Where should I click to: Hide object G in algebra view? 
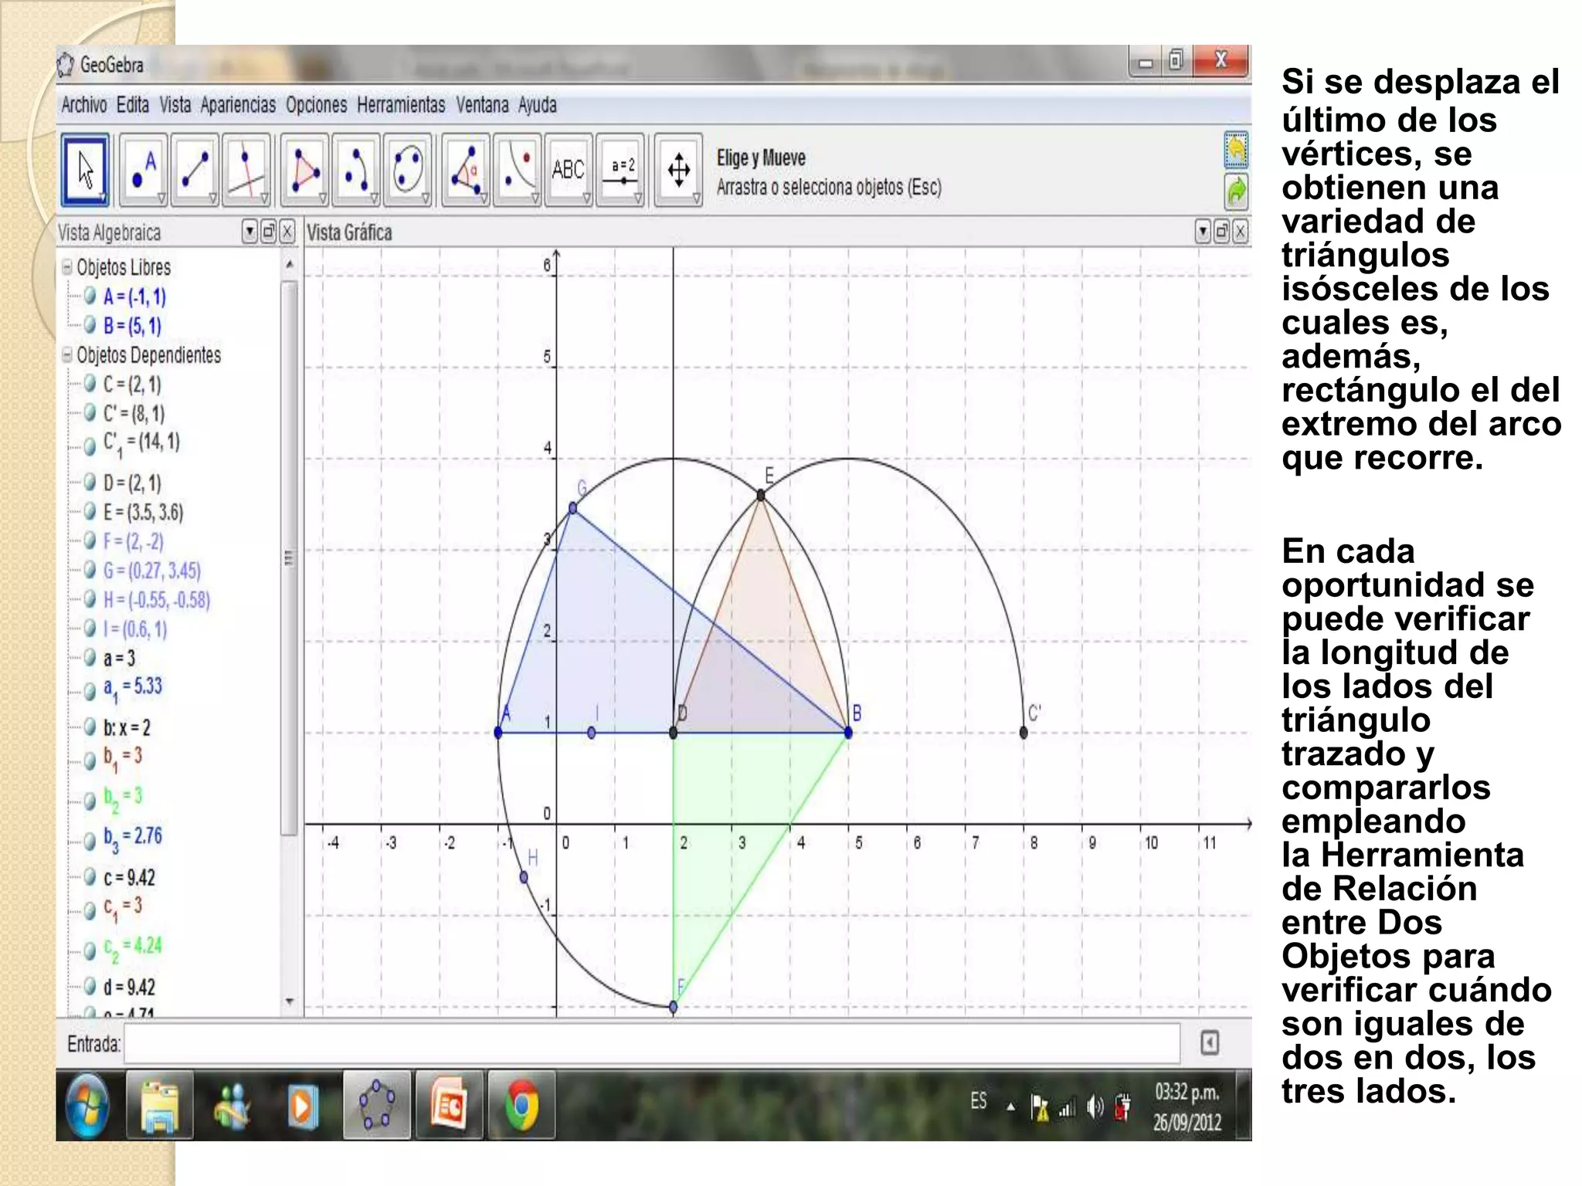90,571
